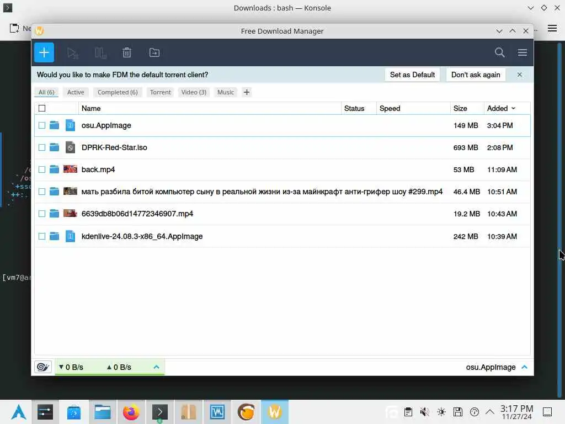The image size is (565, 424).
Task: Check the 6639db8b06d14772346907.mp4 checkbox
Action: (x=42, y=214)
